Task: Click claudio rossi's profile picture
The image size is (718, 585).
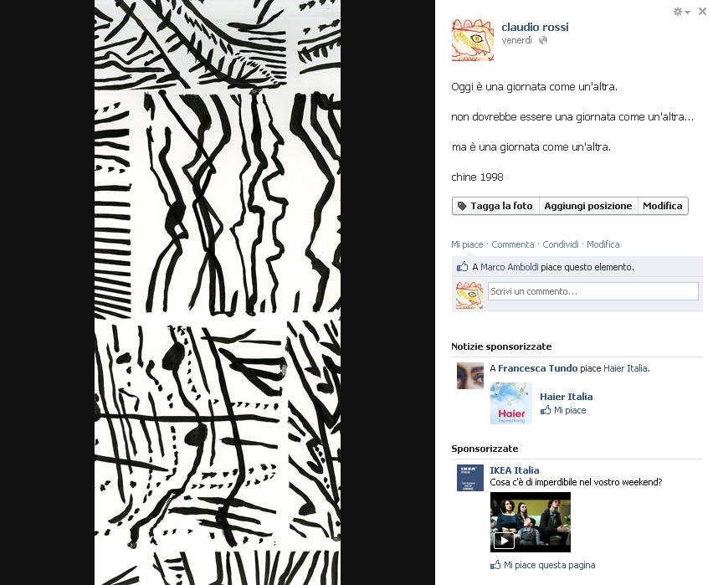Action: pyautogui.click(x=473, y=40)
